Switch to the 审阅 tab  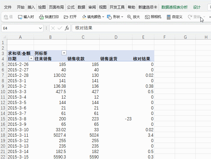pos(92,7)
